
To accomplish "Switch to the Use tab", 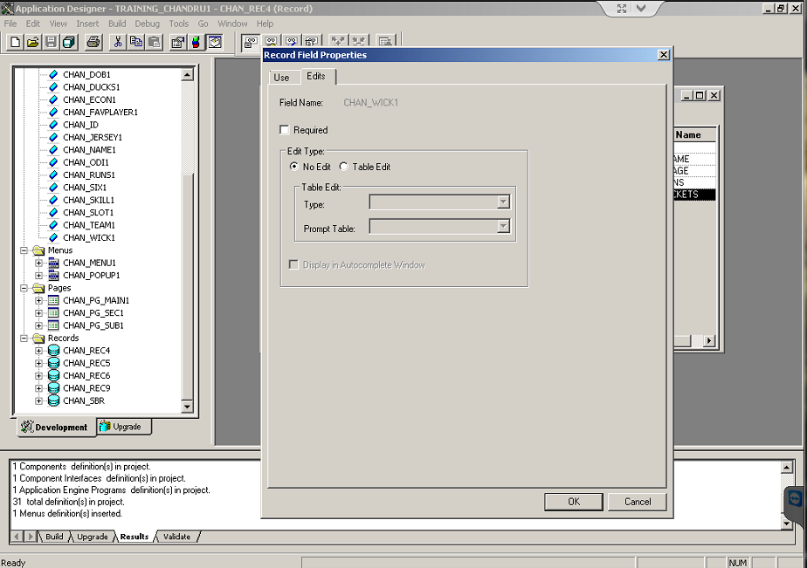I will point(283,77).
